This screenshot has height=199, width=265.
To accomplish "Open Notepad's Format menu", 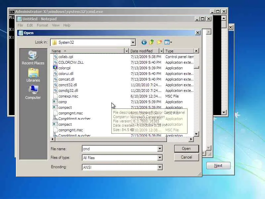I will point(42,25).
